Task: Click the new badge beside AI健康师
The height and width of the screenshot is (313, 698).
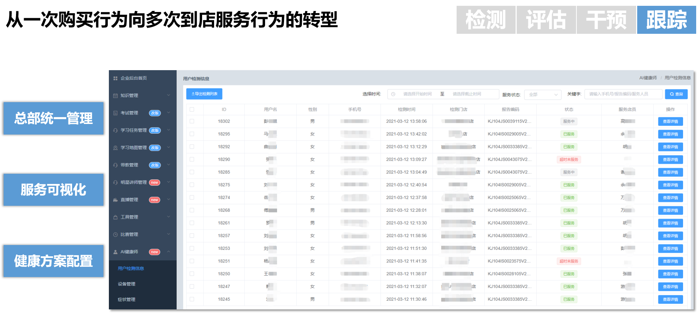Action: [x=155, y=252]
